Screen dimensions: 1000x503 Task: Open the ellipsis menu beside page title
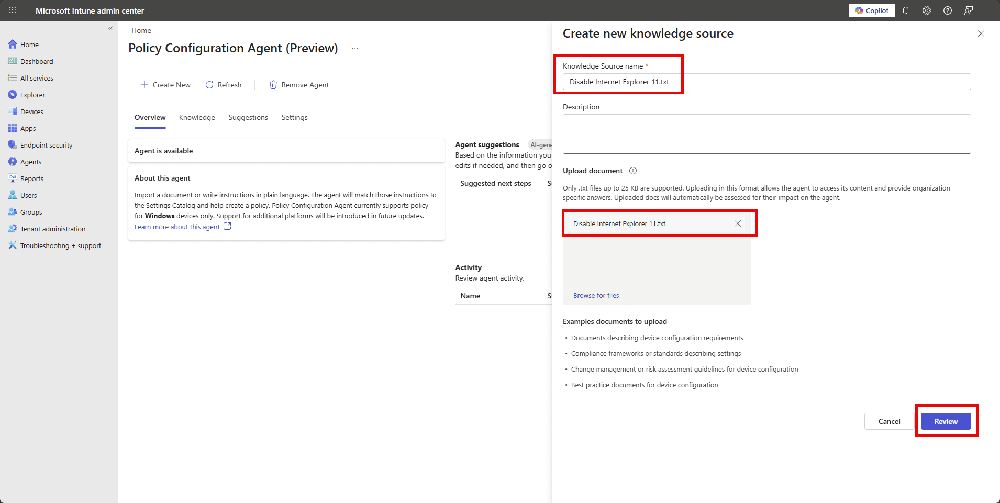coord(355,48)
